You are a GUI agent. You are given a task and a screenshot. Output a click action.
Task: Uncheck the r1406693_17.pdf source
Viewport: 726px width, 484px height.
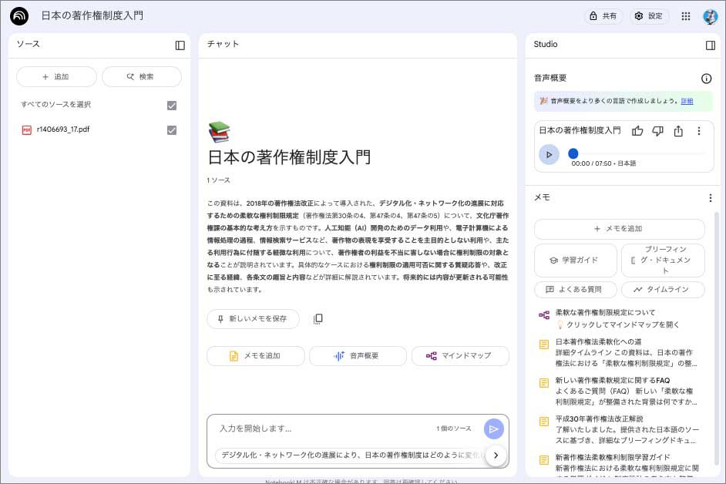coord(172,130)
